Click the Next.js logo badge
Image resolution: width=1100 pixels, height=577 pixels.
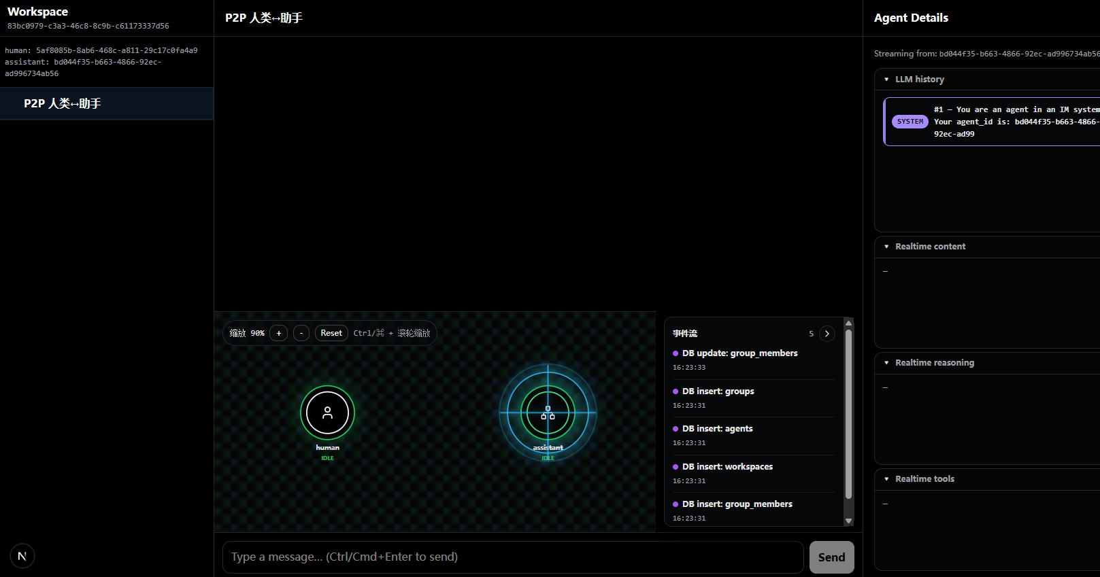tap(22, 556)
